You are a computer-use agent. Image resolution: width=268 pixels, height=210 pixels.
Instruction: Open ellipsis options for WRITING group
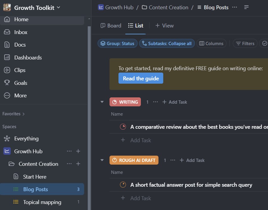pyautogui.click(x=155, y=102)
